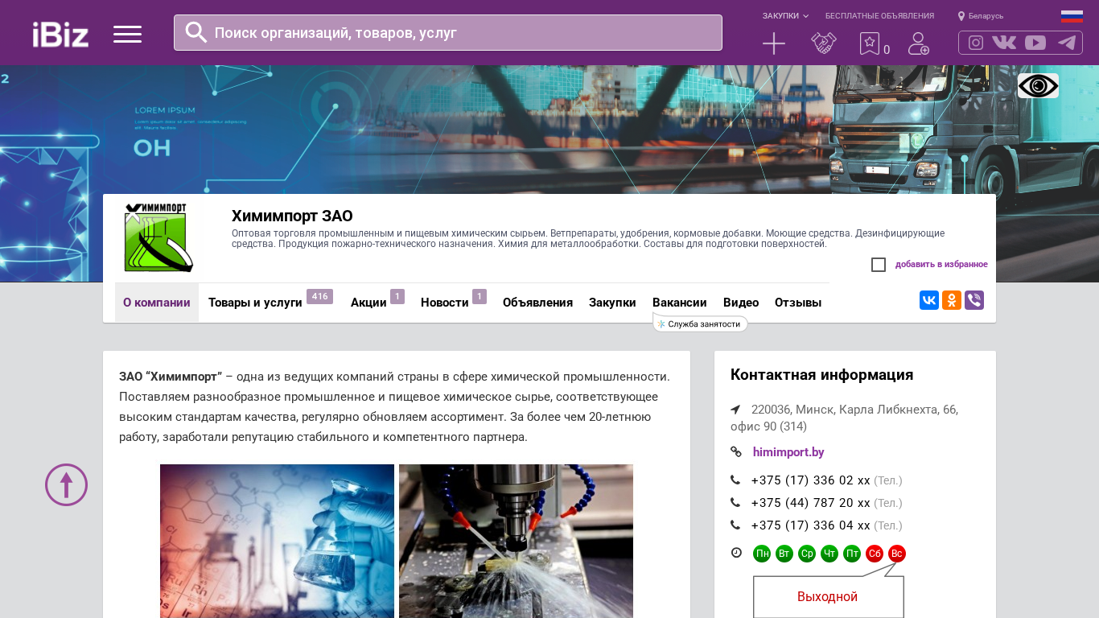1099x618 pixels.
Task: Open the Отзывы tab
Action: click(798, 303)
